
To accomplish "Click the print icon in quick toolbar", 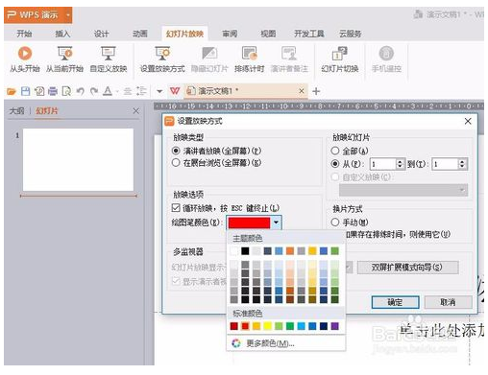I will click(x=53, y=91).
